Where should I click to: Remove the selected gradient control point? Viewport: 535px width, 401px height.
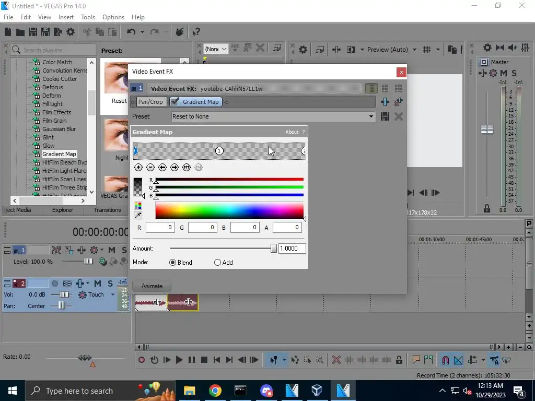(150, 168)
